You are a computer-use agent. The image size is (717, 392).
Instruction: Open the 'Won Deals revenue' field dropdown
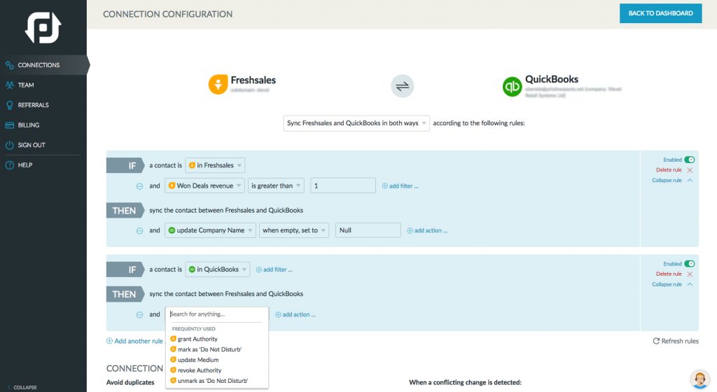click(x=204, y=186)
